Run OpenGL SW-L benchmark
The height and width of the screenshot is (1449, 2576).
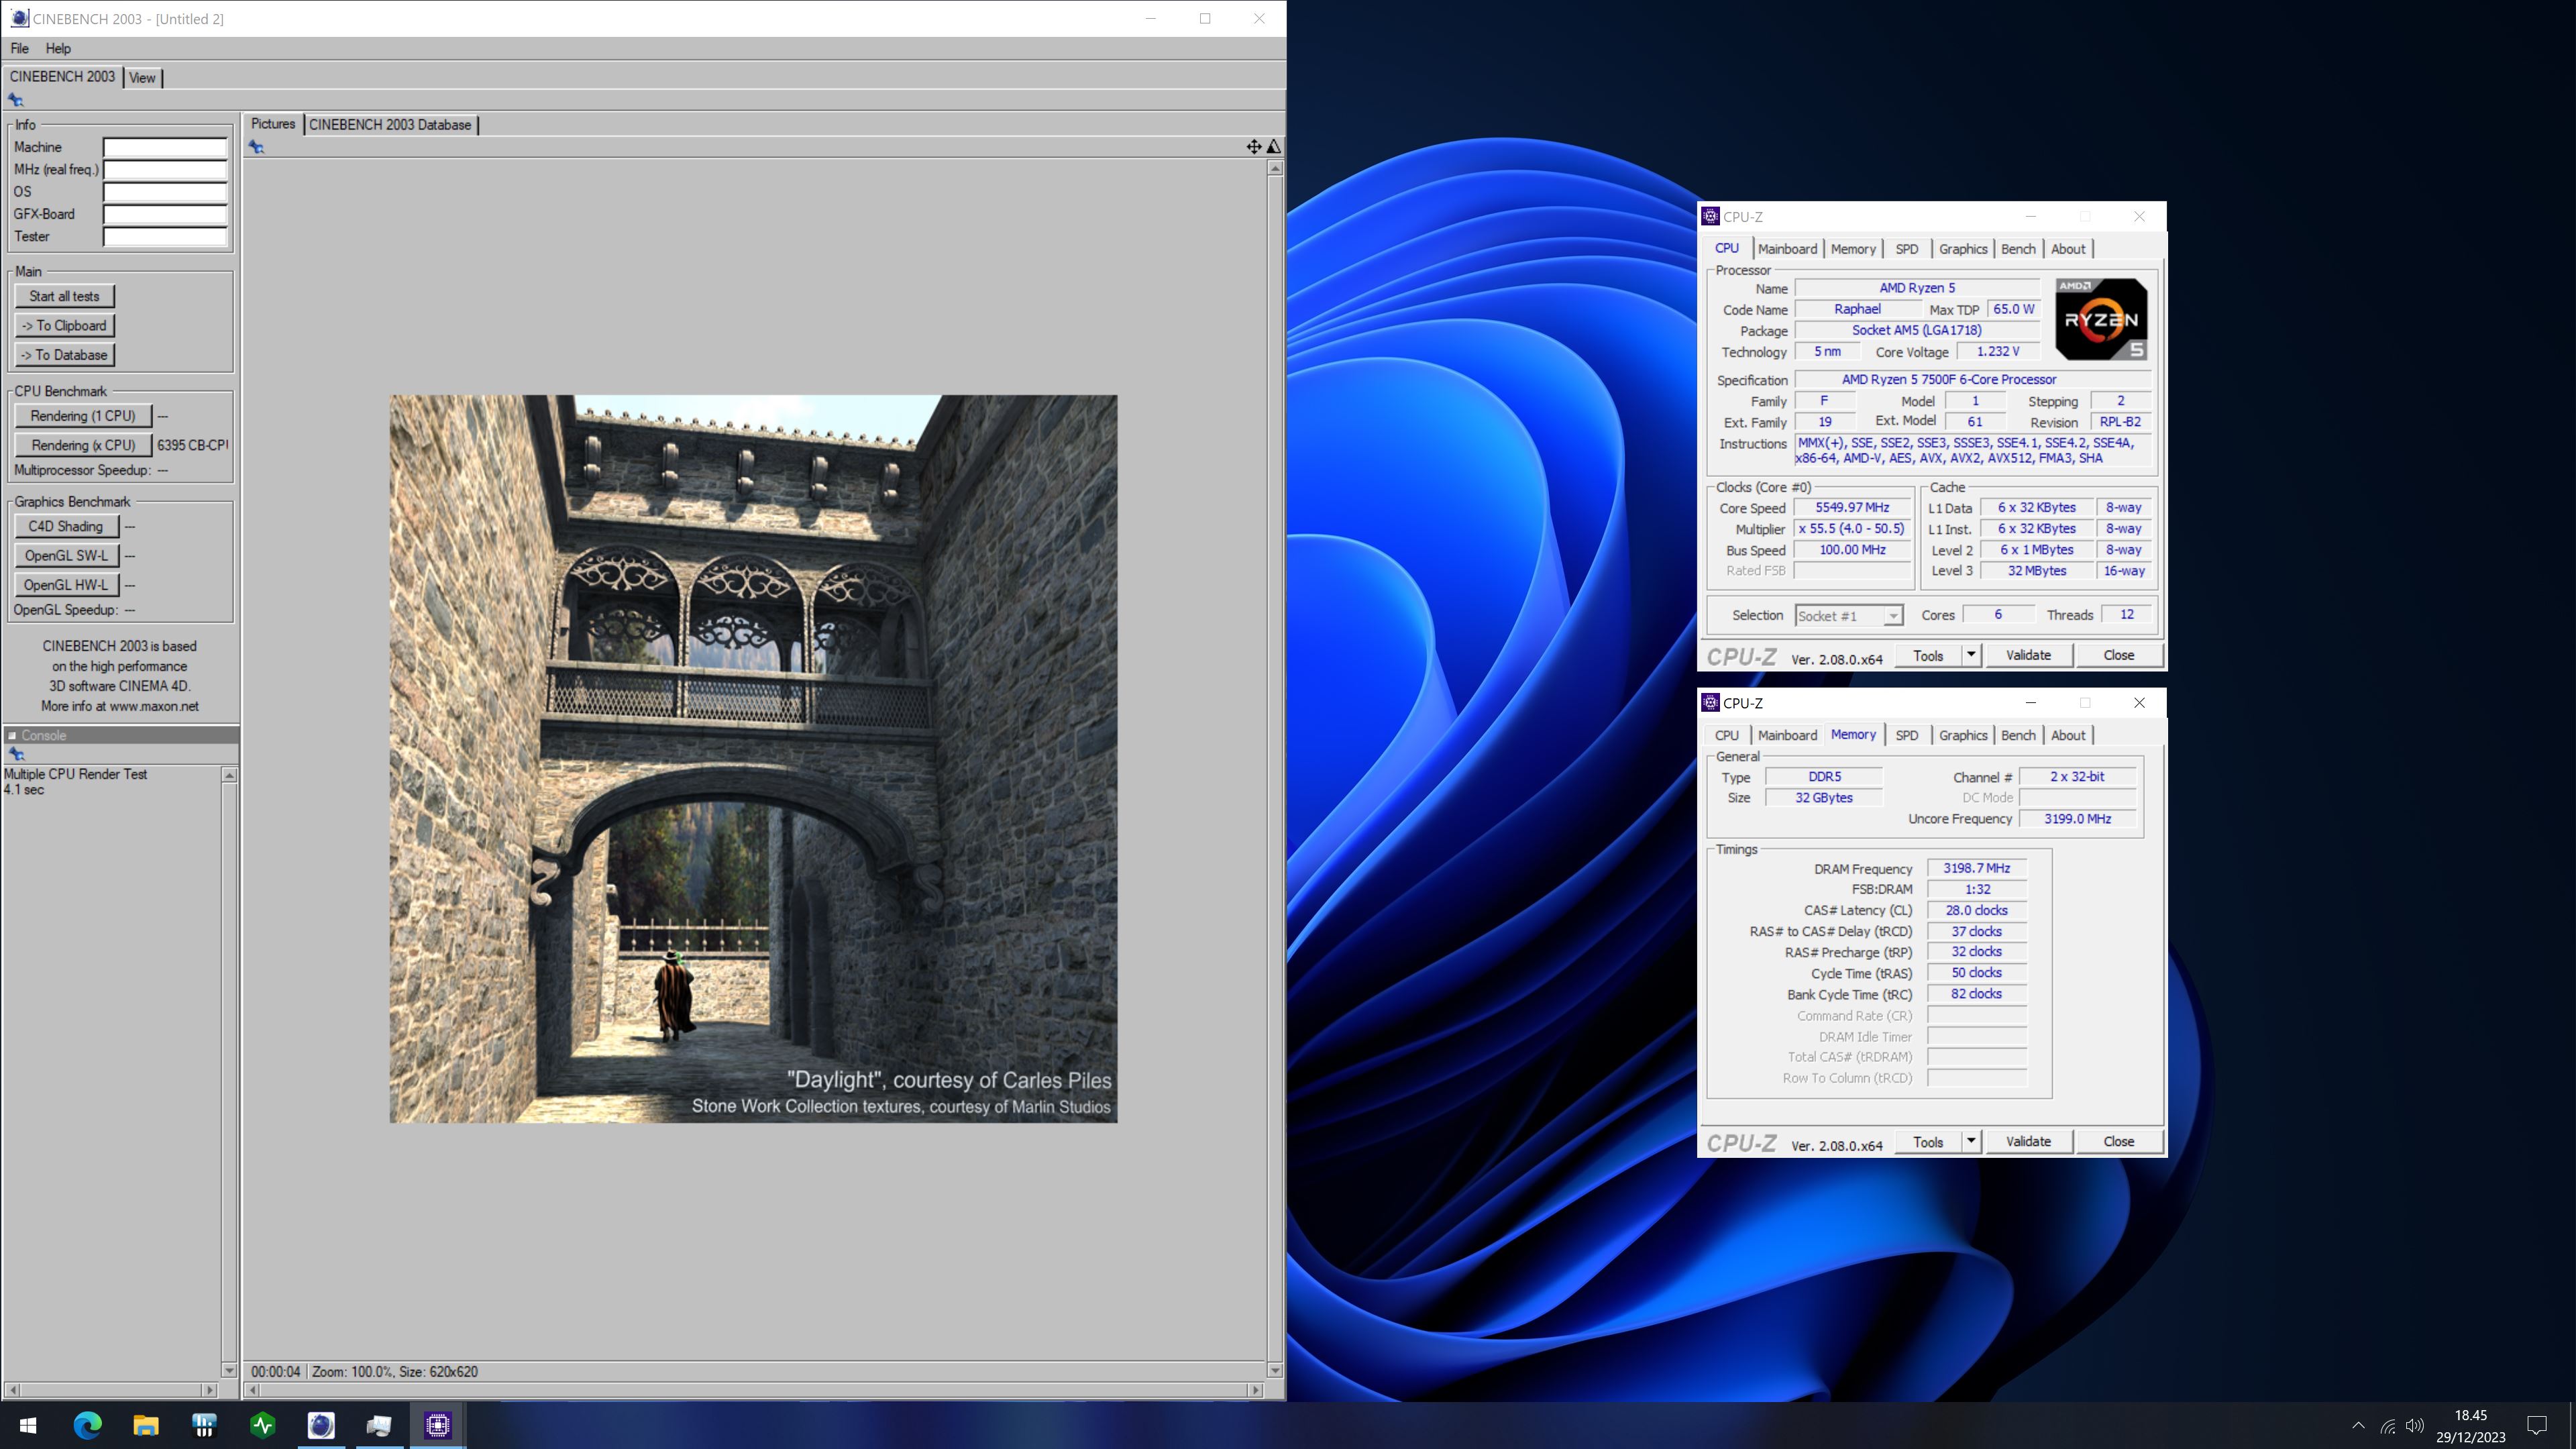coord(66,556)
